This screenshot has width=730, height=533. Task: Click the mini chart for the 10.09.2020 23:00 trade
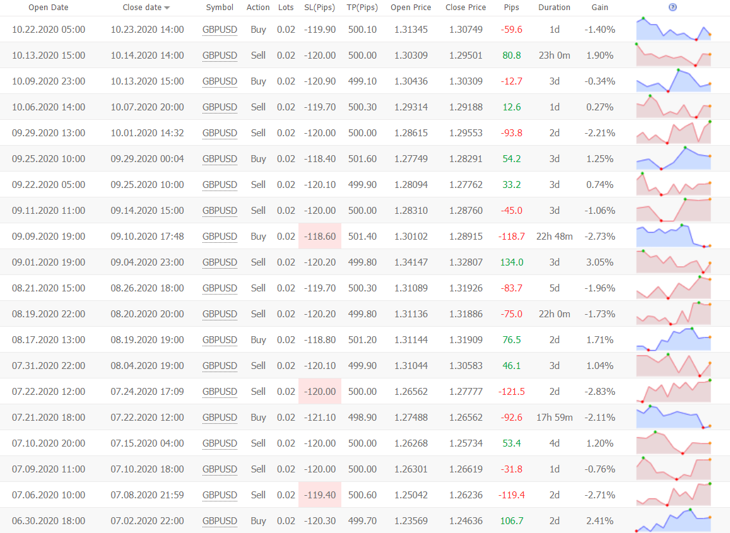pos(673,81)
